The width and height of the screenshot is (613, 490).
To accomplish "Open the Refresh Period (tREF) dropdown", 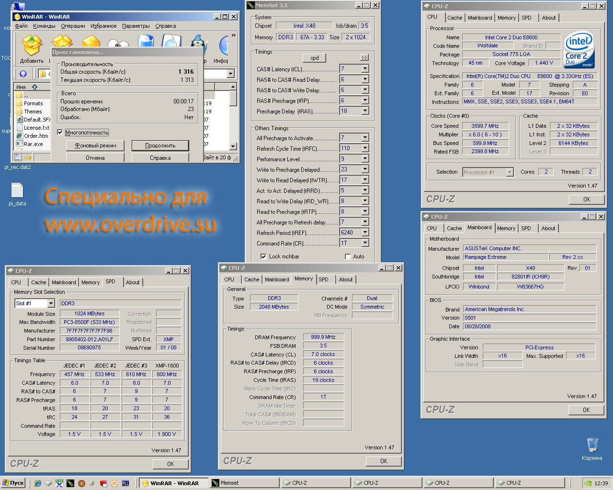I will pyautogui.click(x=365, y=233).
